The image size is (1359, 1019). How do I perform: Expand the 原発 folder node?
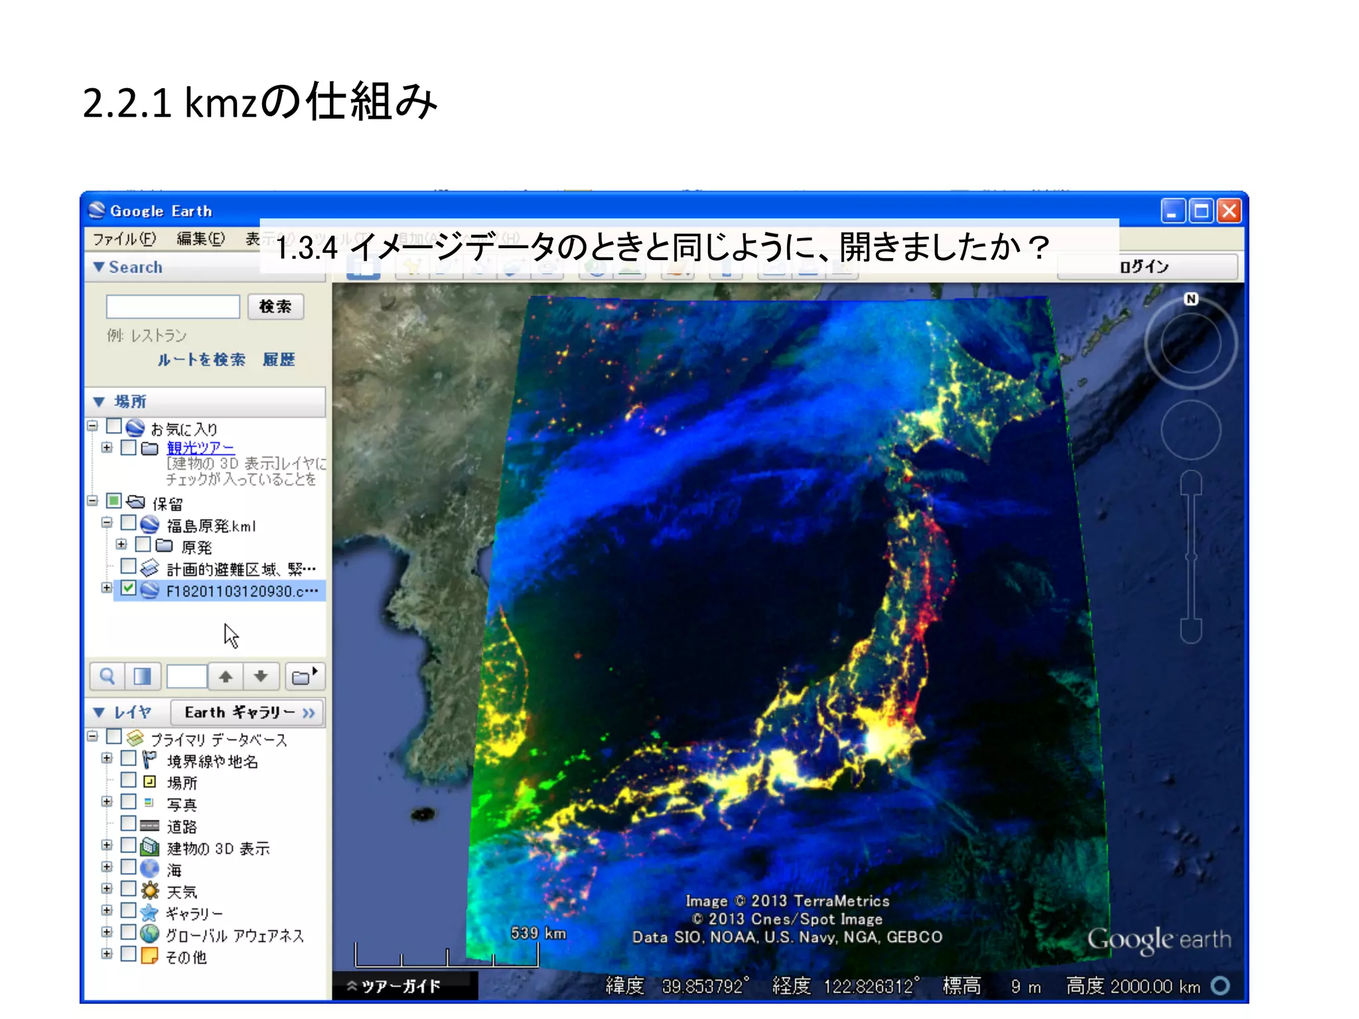tap(121, 545)
